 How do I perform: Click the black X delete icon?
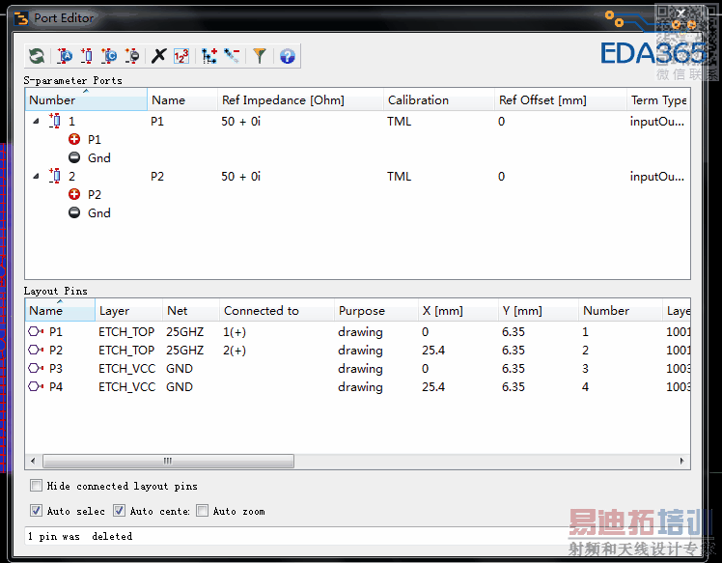coord(159,56)
